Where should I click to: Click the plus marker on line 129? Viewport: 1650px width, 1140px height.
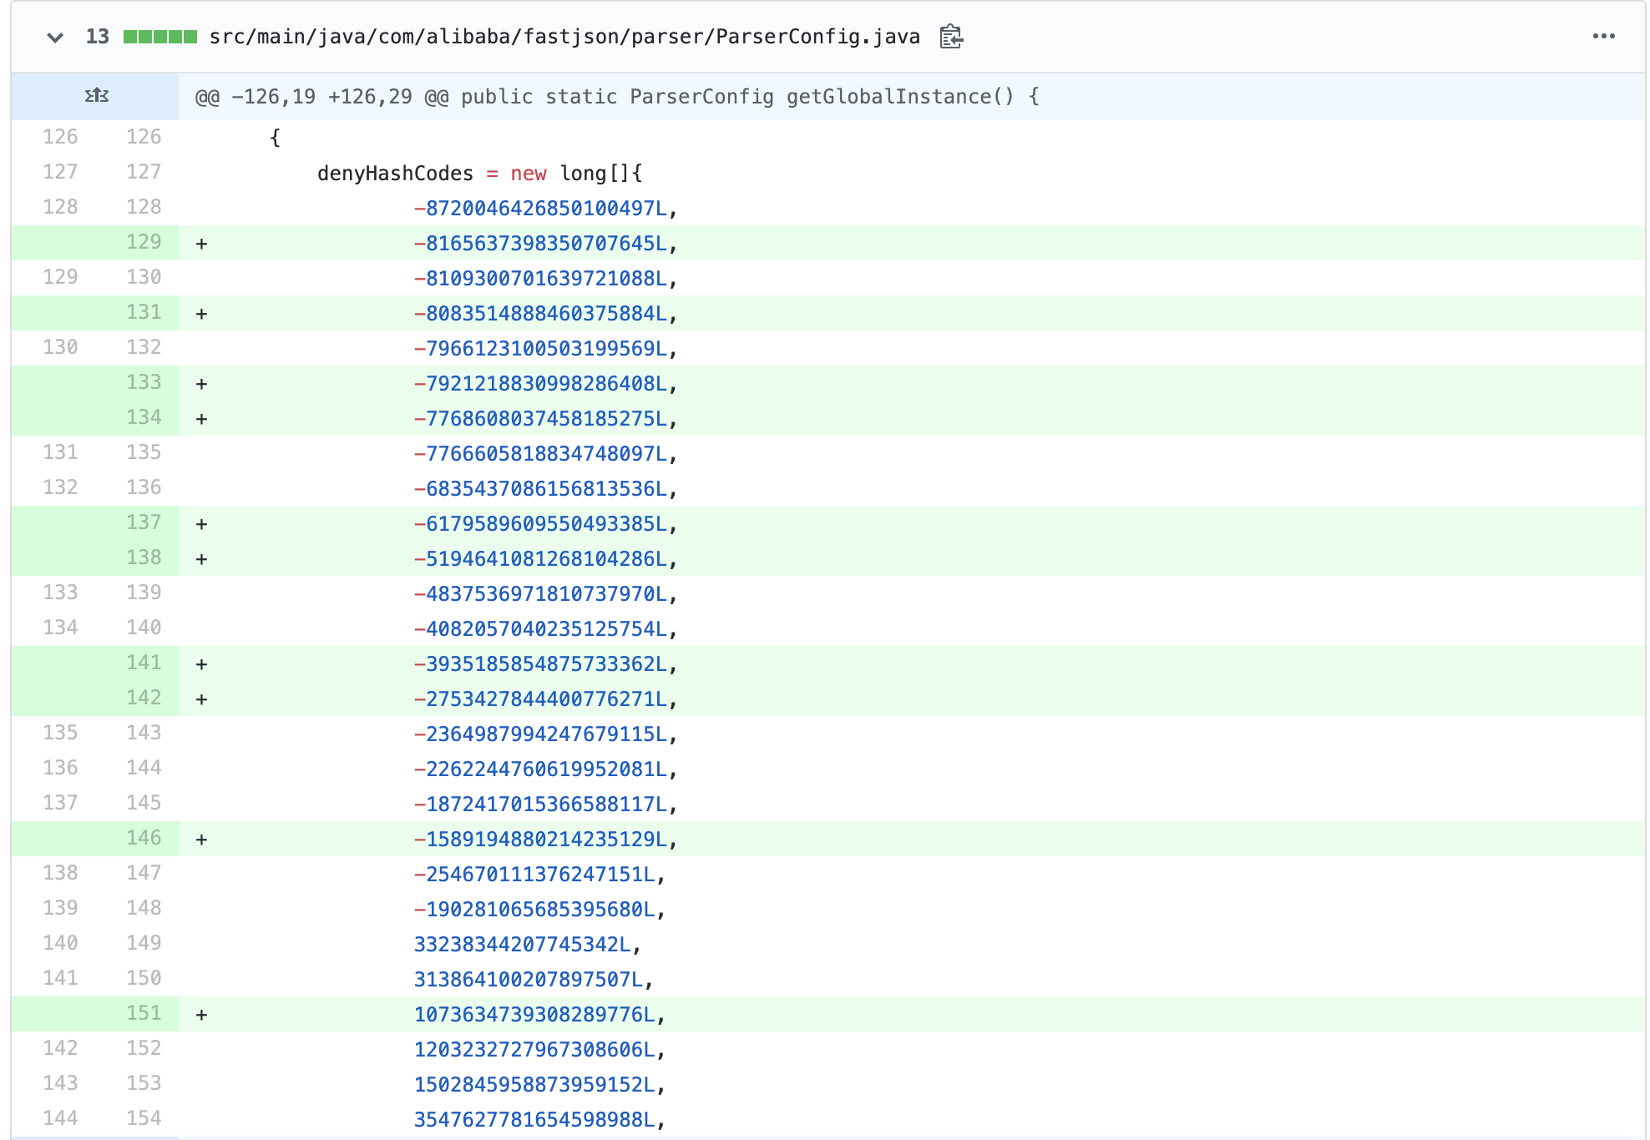(x=201, y=244)
